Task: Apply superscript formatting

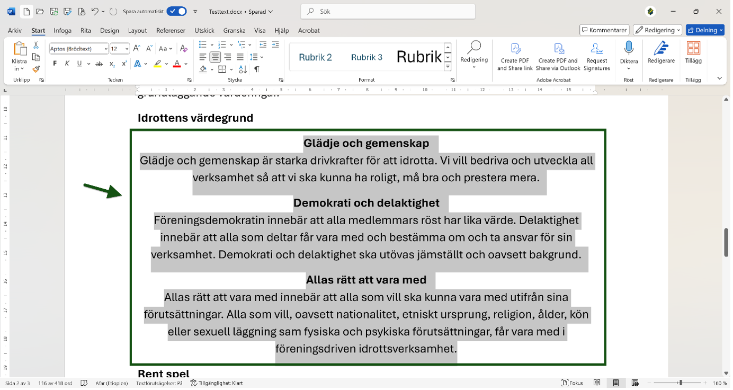Action: [124, 64]
